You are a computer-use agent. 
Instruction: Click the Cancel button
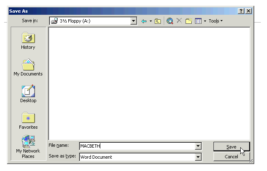coord(231,157)
